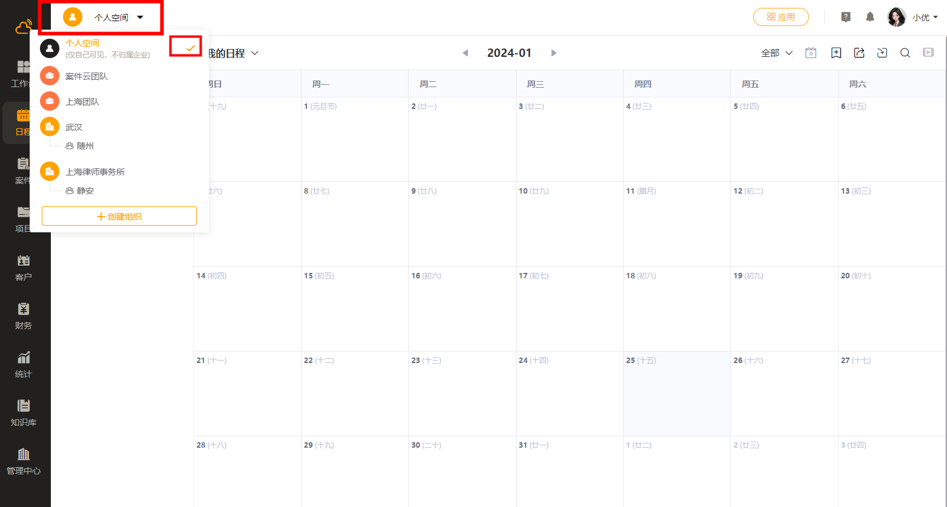947x507 pixels.
Task: Click the export share arrow icon
Action: pyautogui.click(x=859, y=53)
